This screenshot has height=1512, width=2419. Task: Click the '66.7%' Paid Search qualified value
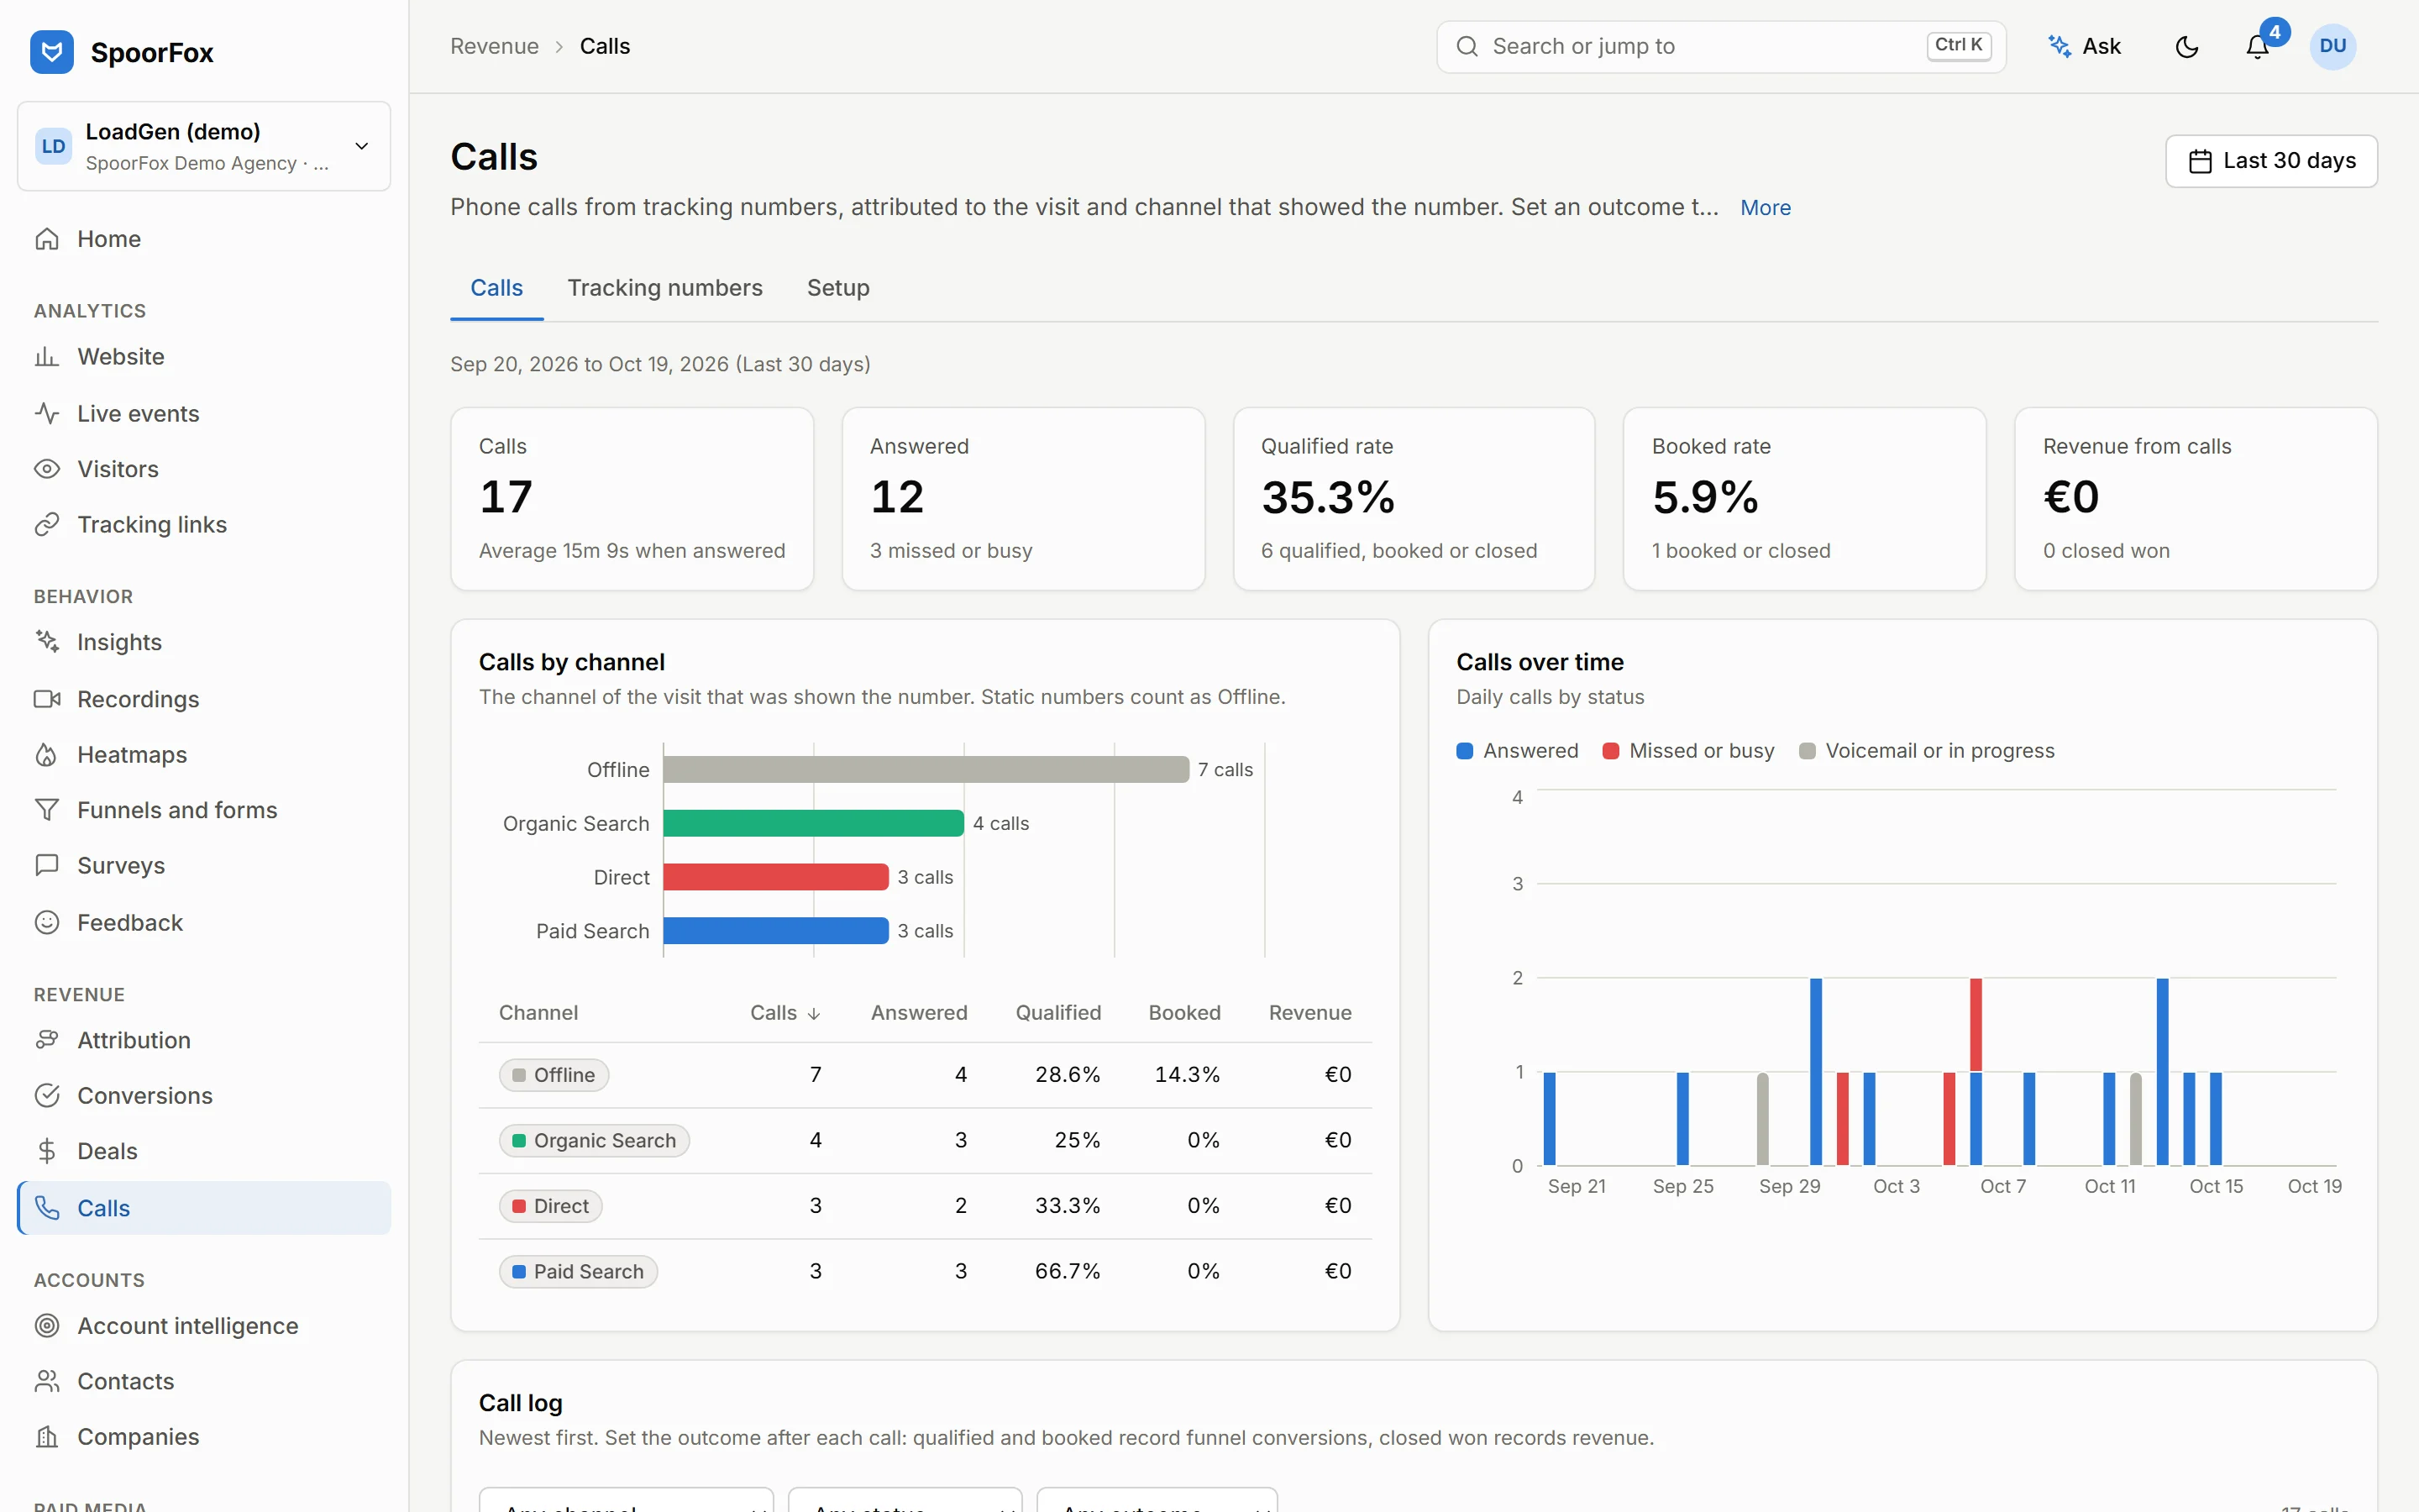pyautogui.click(x=1068, y=1272)
